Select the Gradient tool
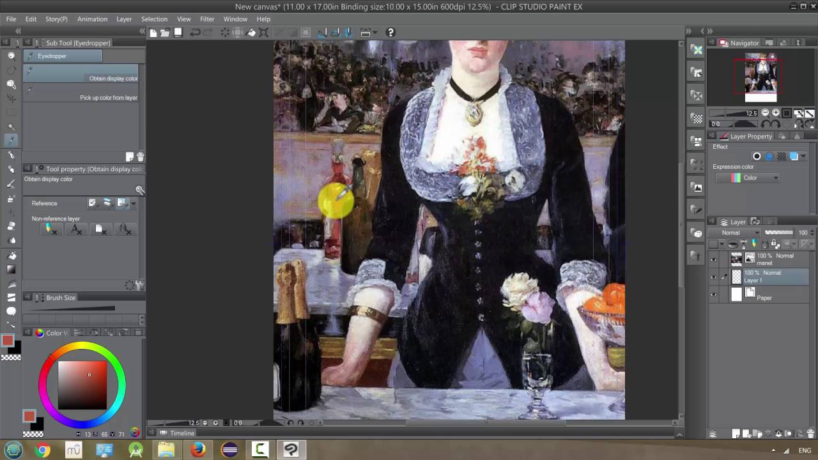The height and width of the screenshot is (460, 818). [x=11, y=269]
